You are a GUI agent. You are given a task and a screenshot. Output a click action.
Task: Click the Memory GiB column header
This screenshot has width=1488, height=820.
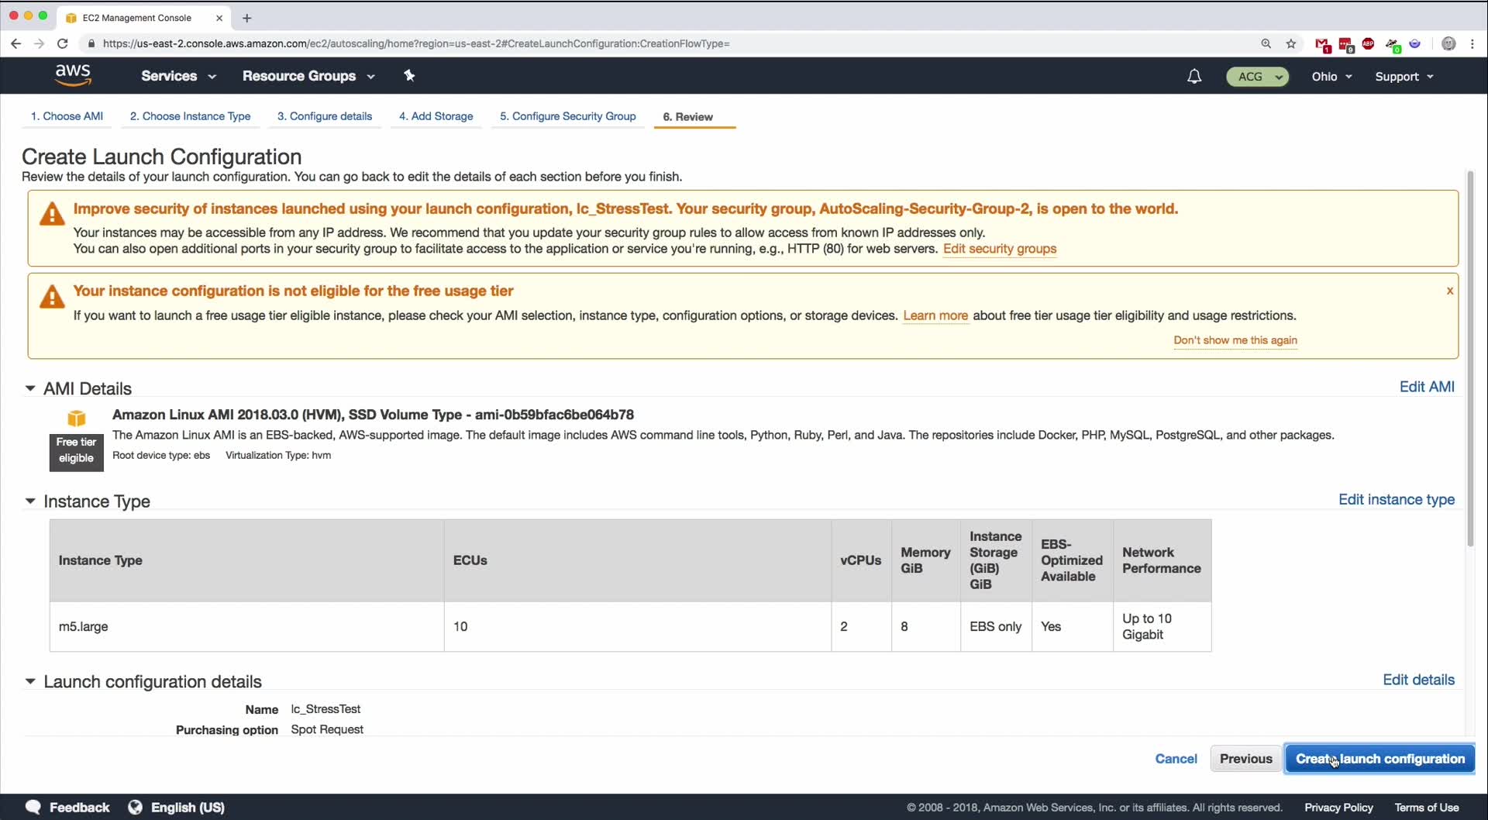click(x=925, y=560)
